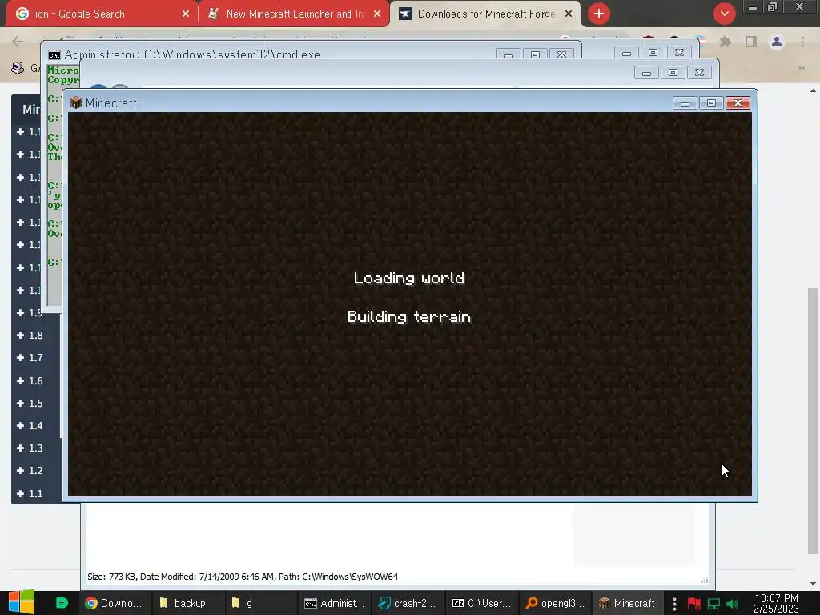
Task: Close the Minecraft window
Action: [738, 103]
